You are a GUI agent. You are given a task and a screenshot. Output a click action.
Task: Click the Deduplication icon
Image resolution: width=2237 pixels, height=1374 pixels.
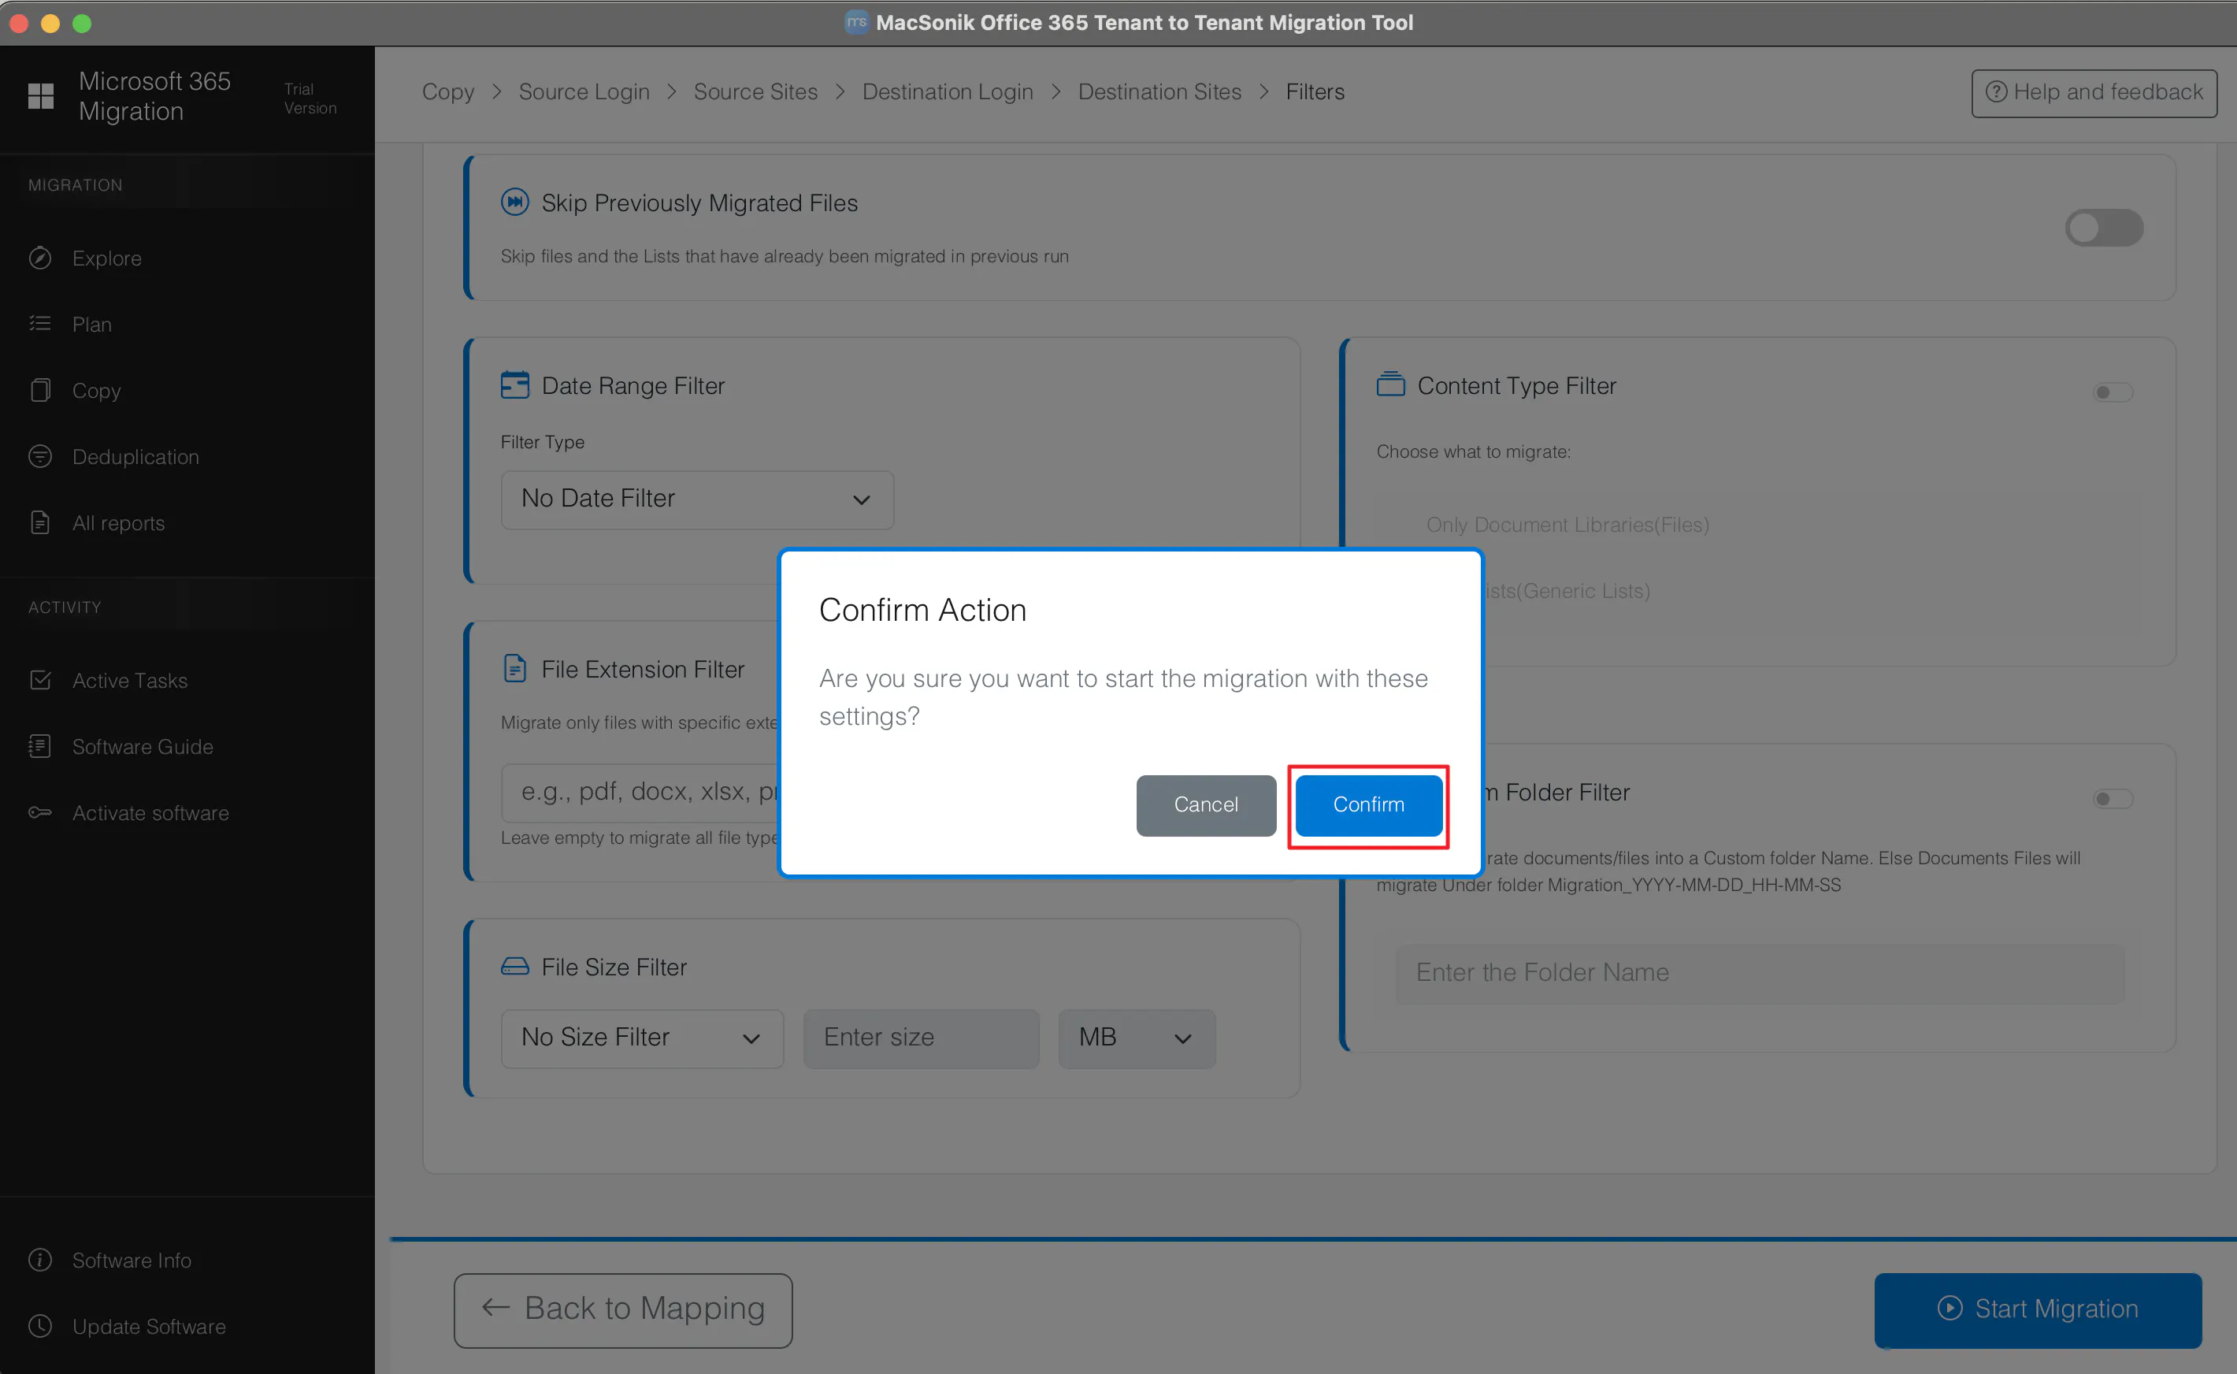(x=40, y=456)
